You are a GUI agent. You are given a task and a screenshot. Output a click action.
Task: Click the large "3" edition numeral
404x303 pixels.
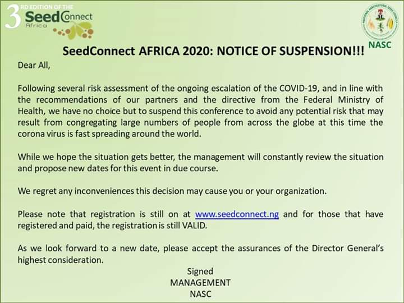pyautogui.click(x=12, y=19)
